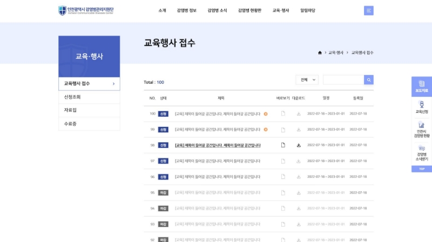Open preview document icon for row 97
This screenshot has width=432, height=242.
pos(283,161)
